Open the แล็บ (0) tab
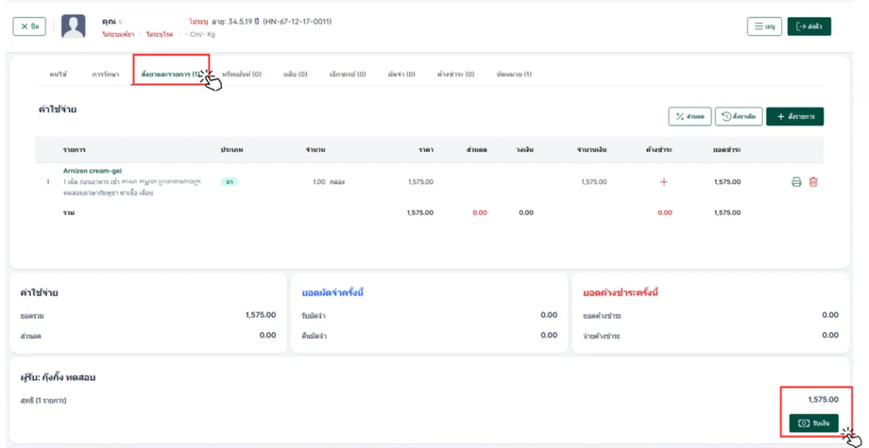 [296, 75]
